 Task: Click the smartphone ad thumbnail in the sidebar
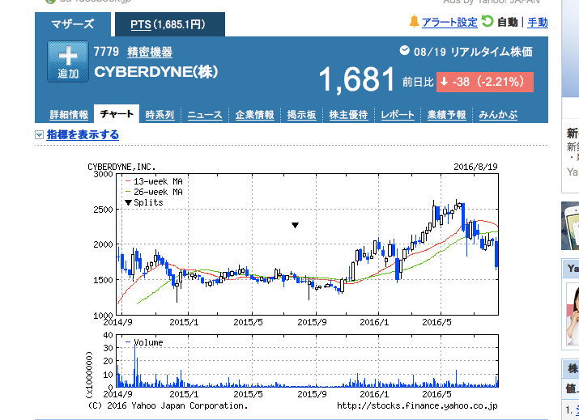tap(570, 226)
